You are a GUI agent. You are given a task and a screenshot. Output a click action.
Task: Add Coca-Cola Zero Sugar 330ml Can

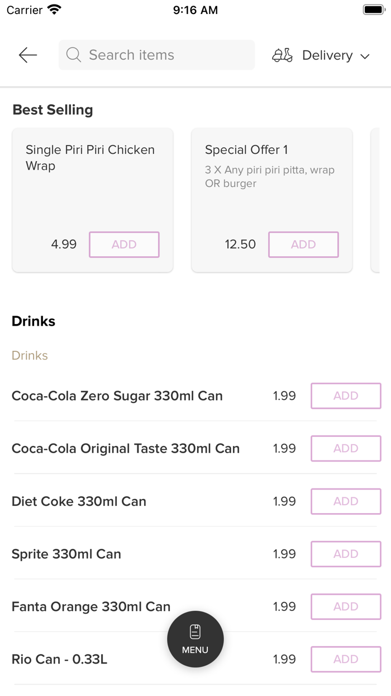[x=346, y=396]
